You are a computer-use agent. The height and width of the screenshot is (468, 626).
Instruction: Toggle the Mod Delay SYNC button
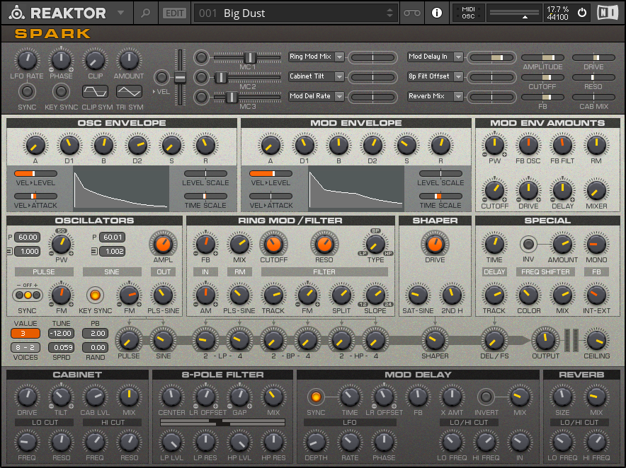coord(316,397)
